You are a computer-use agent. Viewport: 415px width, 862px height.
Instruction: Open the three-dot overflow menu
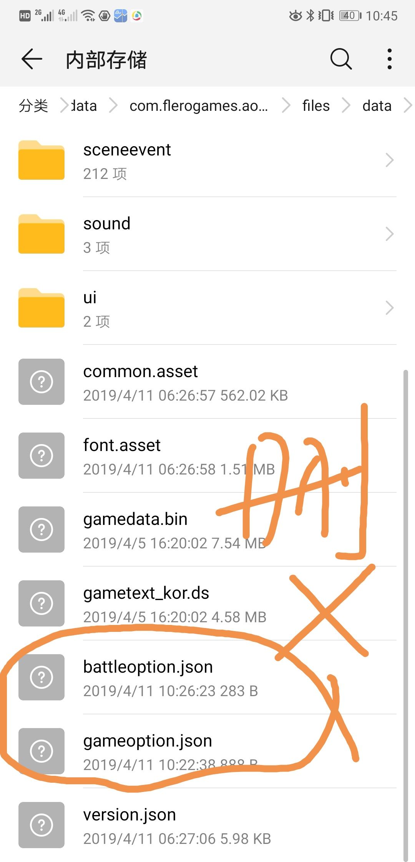pos(389,59)
